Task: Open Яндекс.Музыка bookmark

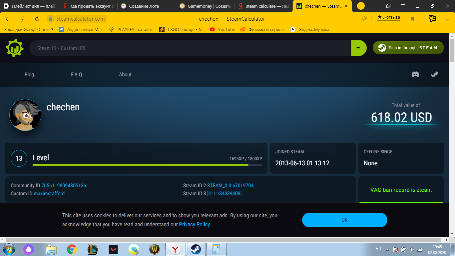Action: [310, 29]
